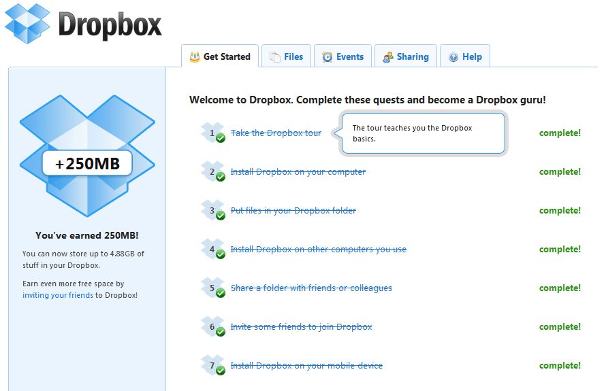Switch to the Events tab
Image resolution: width=606 pixels, height=391 pixels.
[342, 56]
